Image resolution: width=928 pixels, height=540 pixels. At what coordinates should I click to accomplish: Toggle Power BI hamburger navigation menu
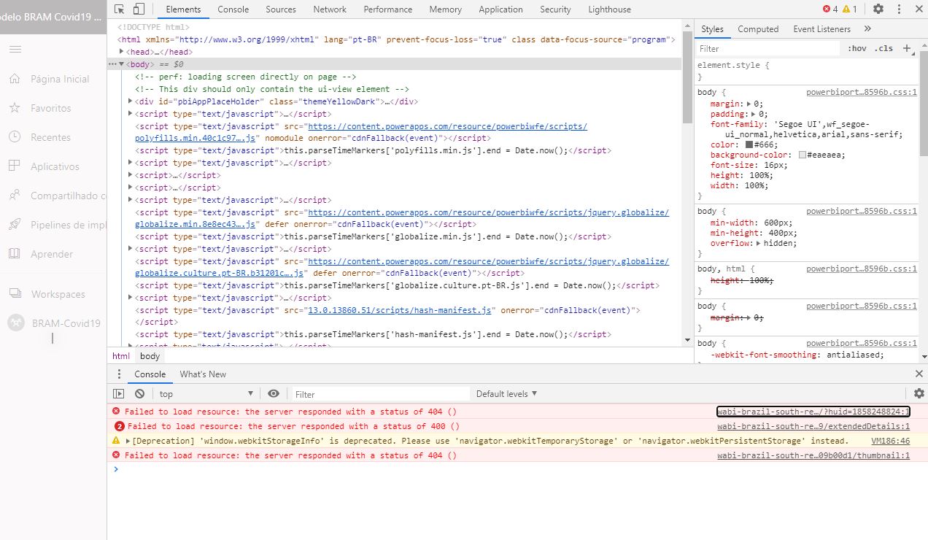coord(15,49)
